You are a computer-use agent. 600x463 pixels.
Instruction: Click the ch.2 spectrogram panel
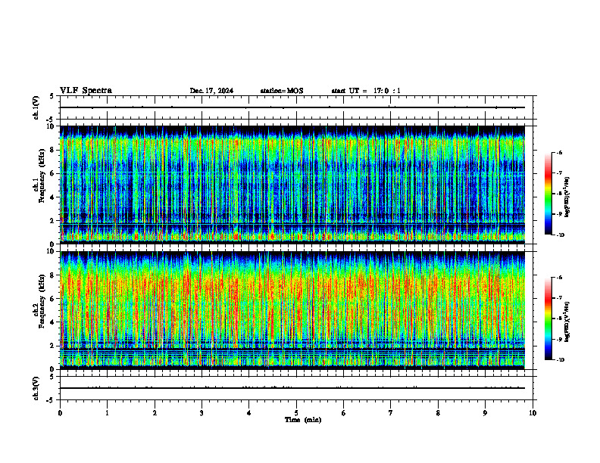pyautogui.click(x=292, y=310)
